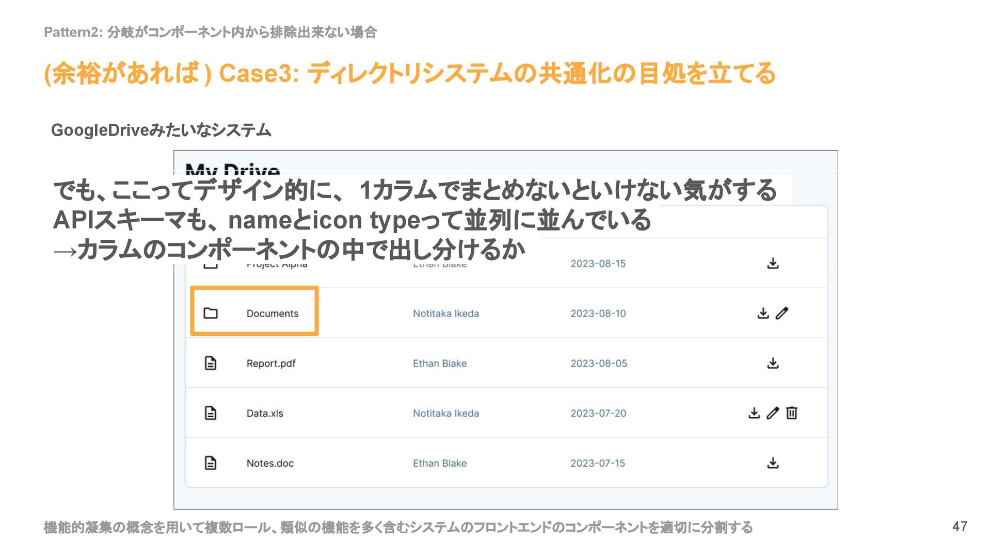Open the Report.pdf file name
991x557 pixels.
271,364
